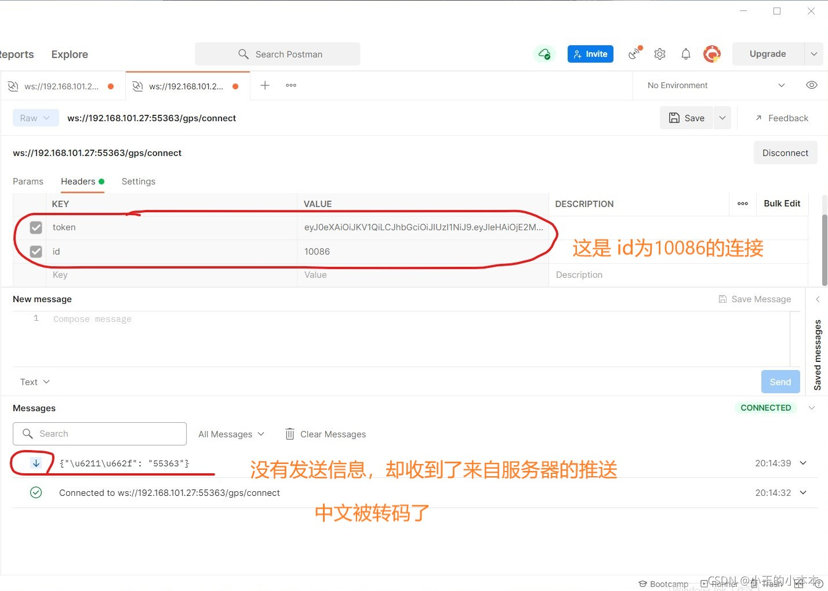Click the sync status cloud icon
Viewport: 828px width, 591px height.
[x=544, y=54]
